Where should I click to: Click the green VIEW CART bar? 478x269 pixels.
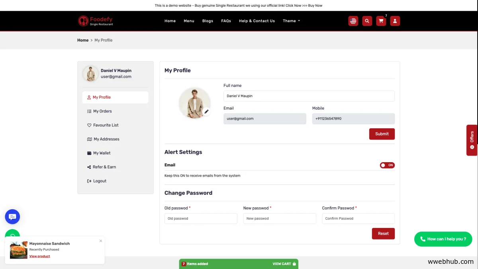283,264
